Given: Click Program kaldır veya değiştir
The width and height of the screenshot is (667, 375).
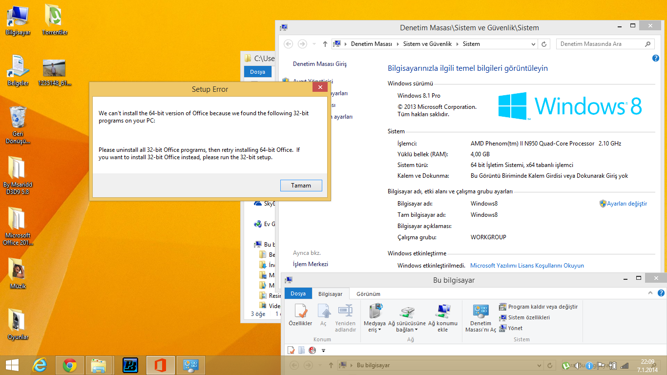Looking at the screenshot, I should (538, 307).
